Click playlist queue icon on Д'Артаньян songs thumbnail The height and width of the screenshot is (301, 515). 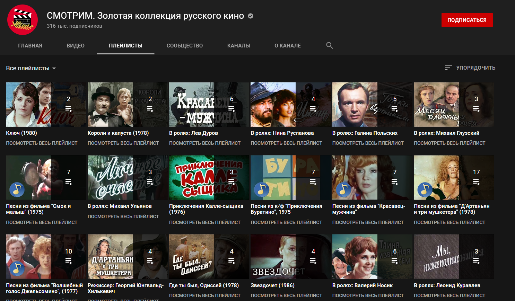pos(476,182)
